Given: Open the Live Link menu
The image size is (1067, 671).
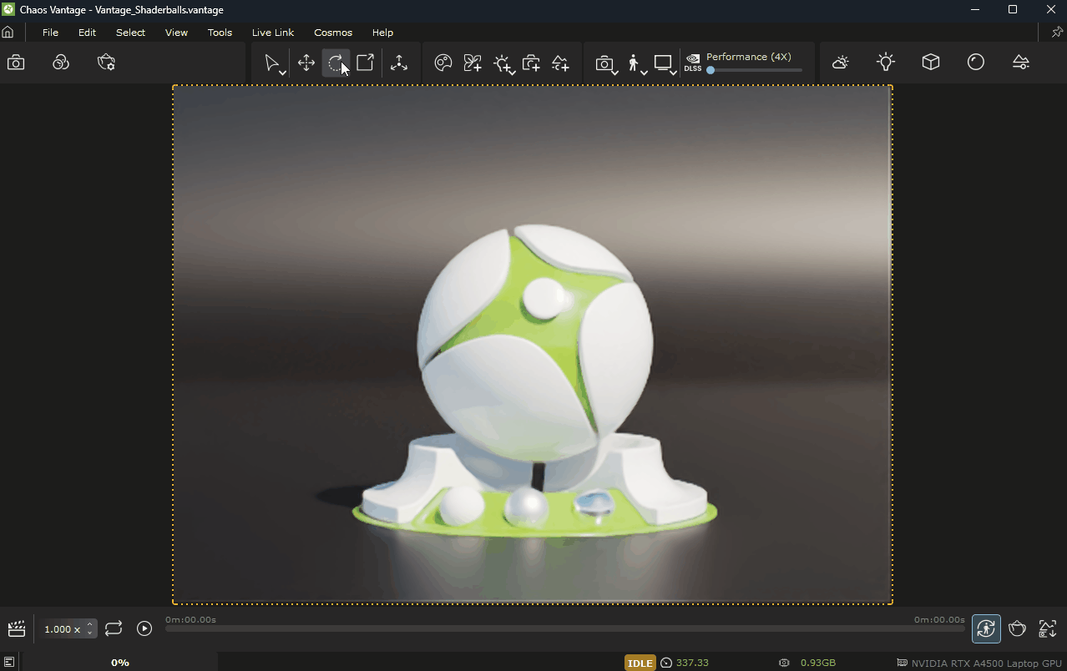Looking at the screenshot, I should (273, 33).
